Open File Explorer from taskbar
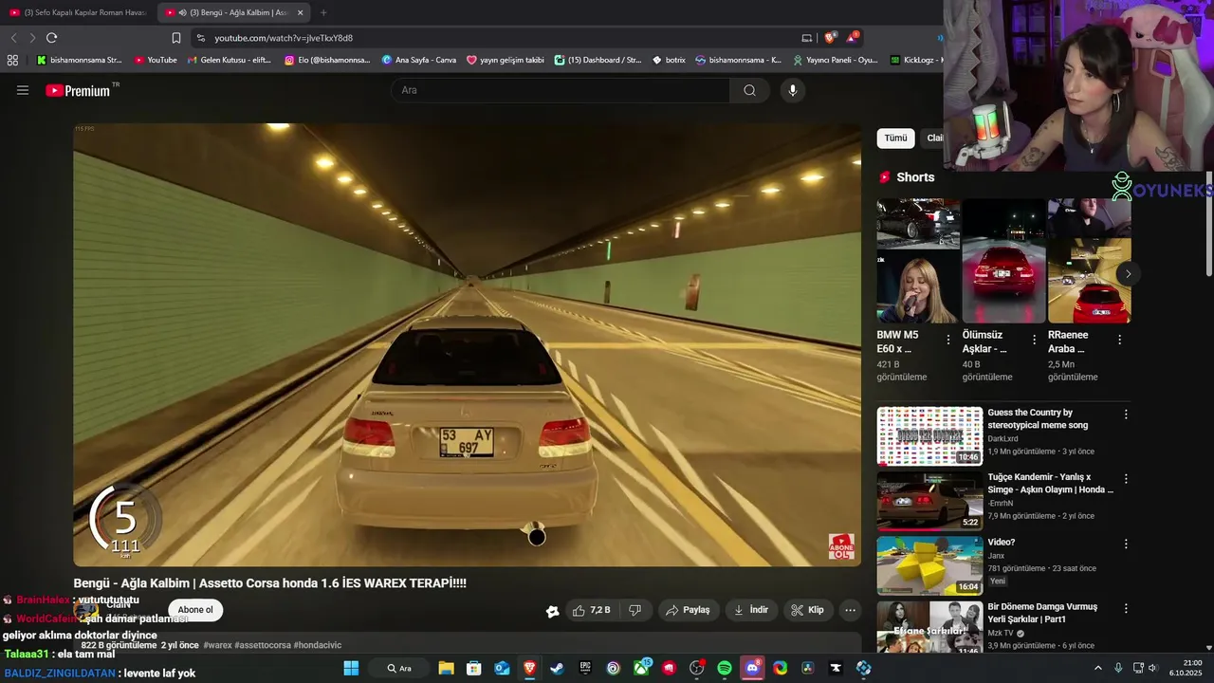The height and width of the screenshot is (683, 1214). pyautogui.click(x=446, y=668)
